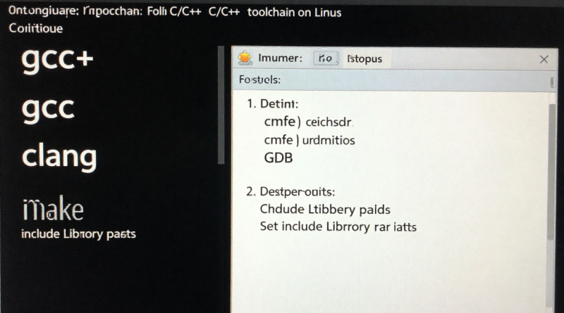Screen dimensions: 564x313
Task: Click the left panel's vertical scrollbar
Action: pyautogui.click(x=221, y=105)
